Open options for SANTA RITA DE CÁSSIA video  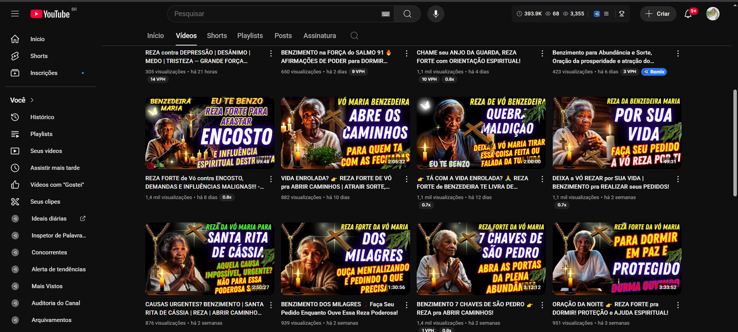coord(271,305)
